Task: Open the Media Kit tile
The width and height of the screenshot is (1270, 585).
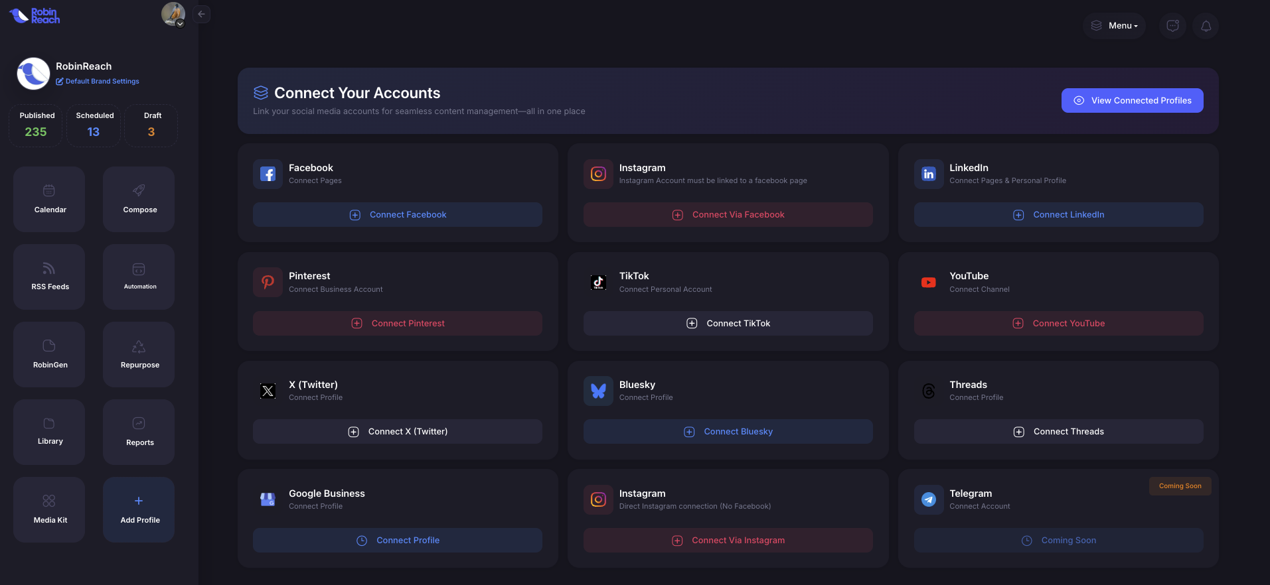Action: tap(49, 509)
